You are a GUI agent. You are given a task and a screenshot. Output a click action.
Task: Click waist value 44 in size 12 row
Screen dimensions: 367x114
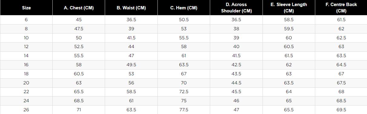131,47
